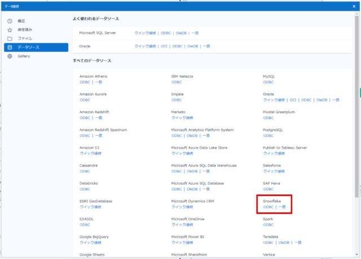Image resolution: width=361 pixels, height=259 pixels.
Task: Click ODBC under Spark
Action: [268, 225]
